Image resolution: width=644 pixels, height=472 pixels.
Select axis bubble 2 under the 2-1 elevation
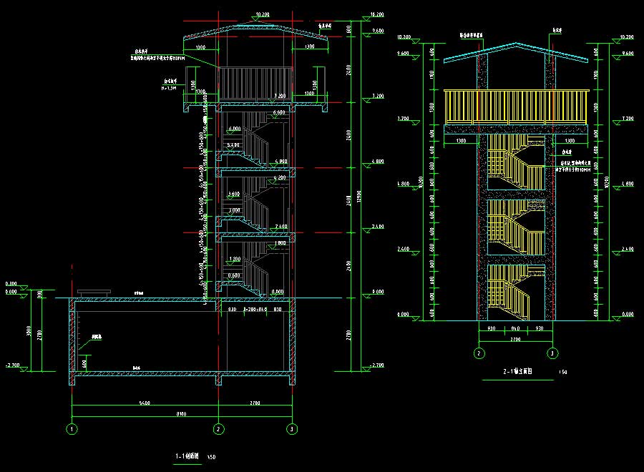[x=479, y=353]
